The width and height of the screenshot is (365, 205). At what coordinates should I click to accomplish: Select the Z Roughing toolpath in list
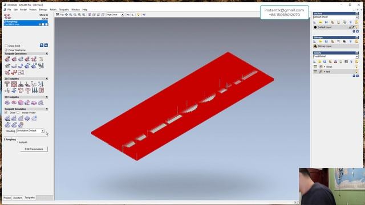click(x=26, y=23)
